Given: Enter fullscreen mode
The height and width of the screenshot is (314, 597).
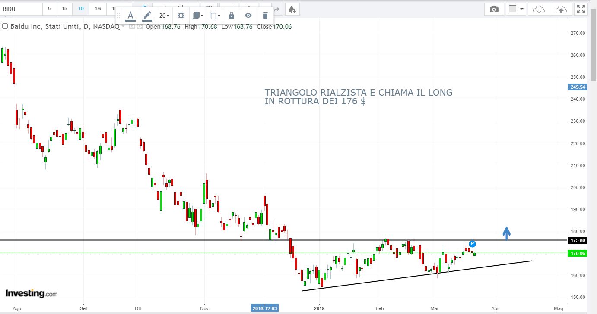Looking at the screenshot, I should point(581,9).
